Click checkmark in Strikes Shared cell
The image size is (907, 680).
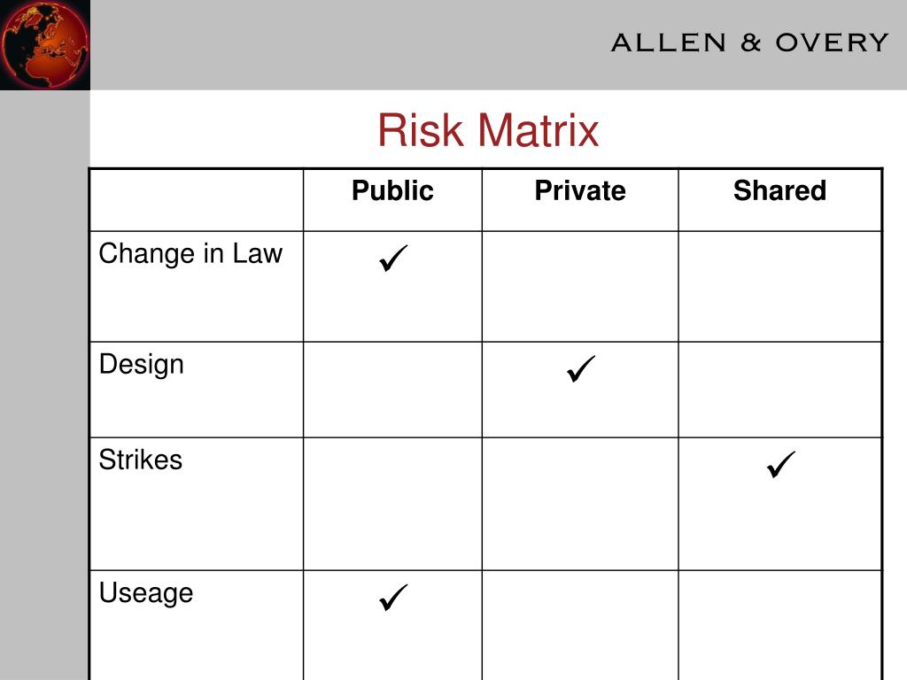pyautogui.click(x=781, y=464)
